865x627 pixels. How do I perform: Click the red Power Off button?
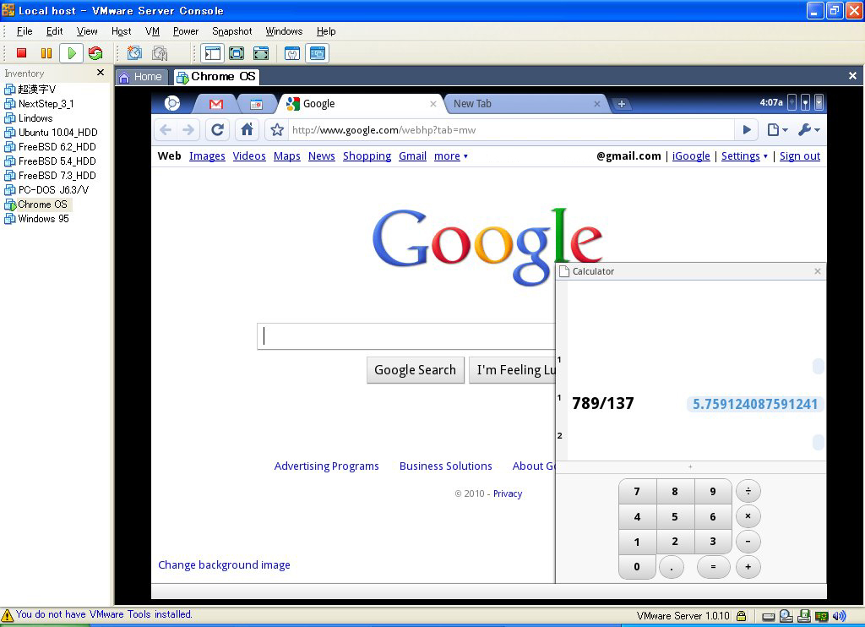(x=21, y=53)
